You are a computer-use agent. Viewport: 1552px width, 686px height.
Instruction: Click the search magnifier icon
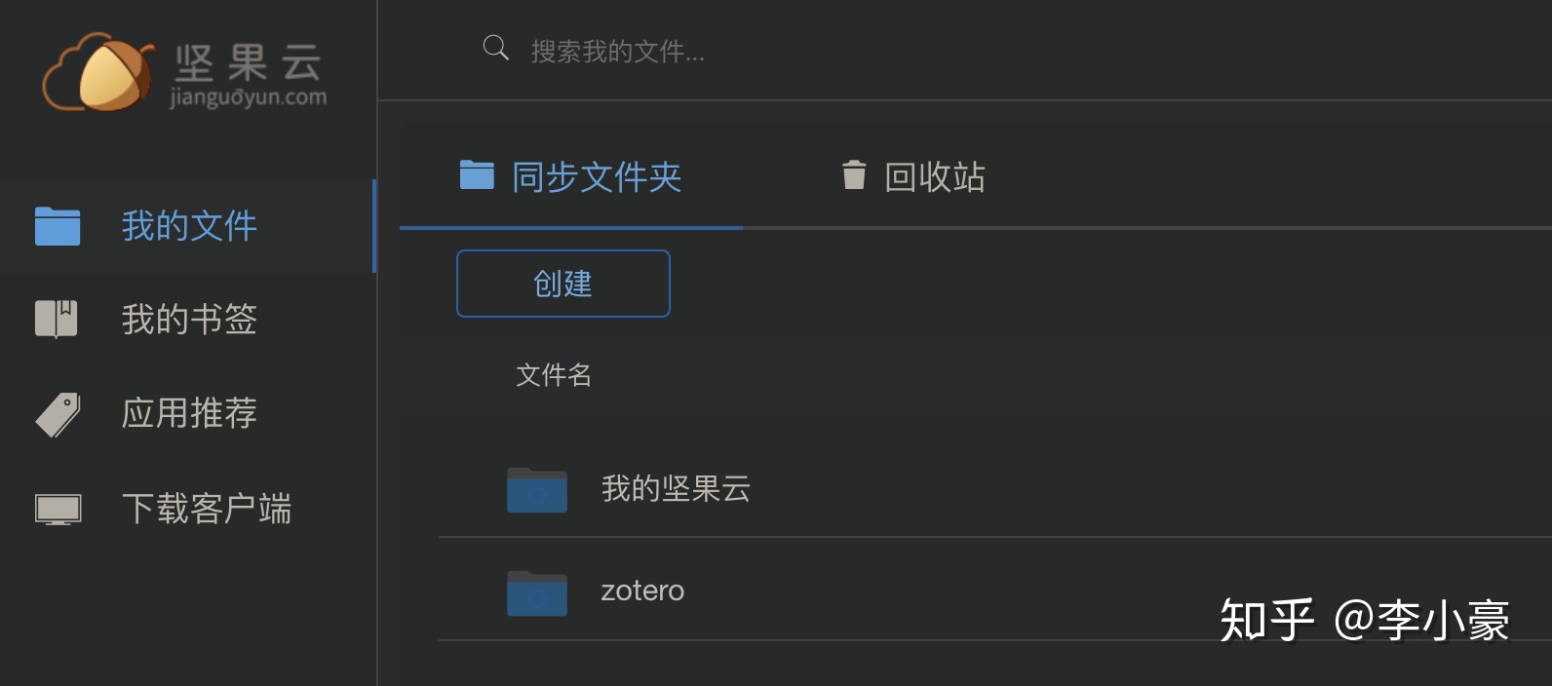coord(495,48)
